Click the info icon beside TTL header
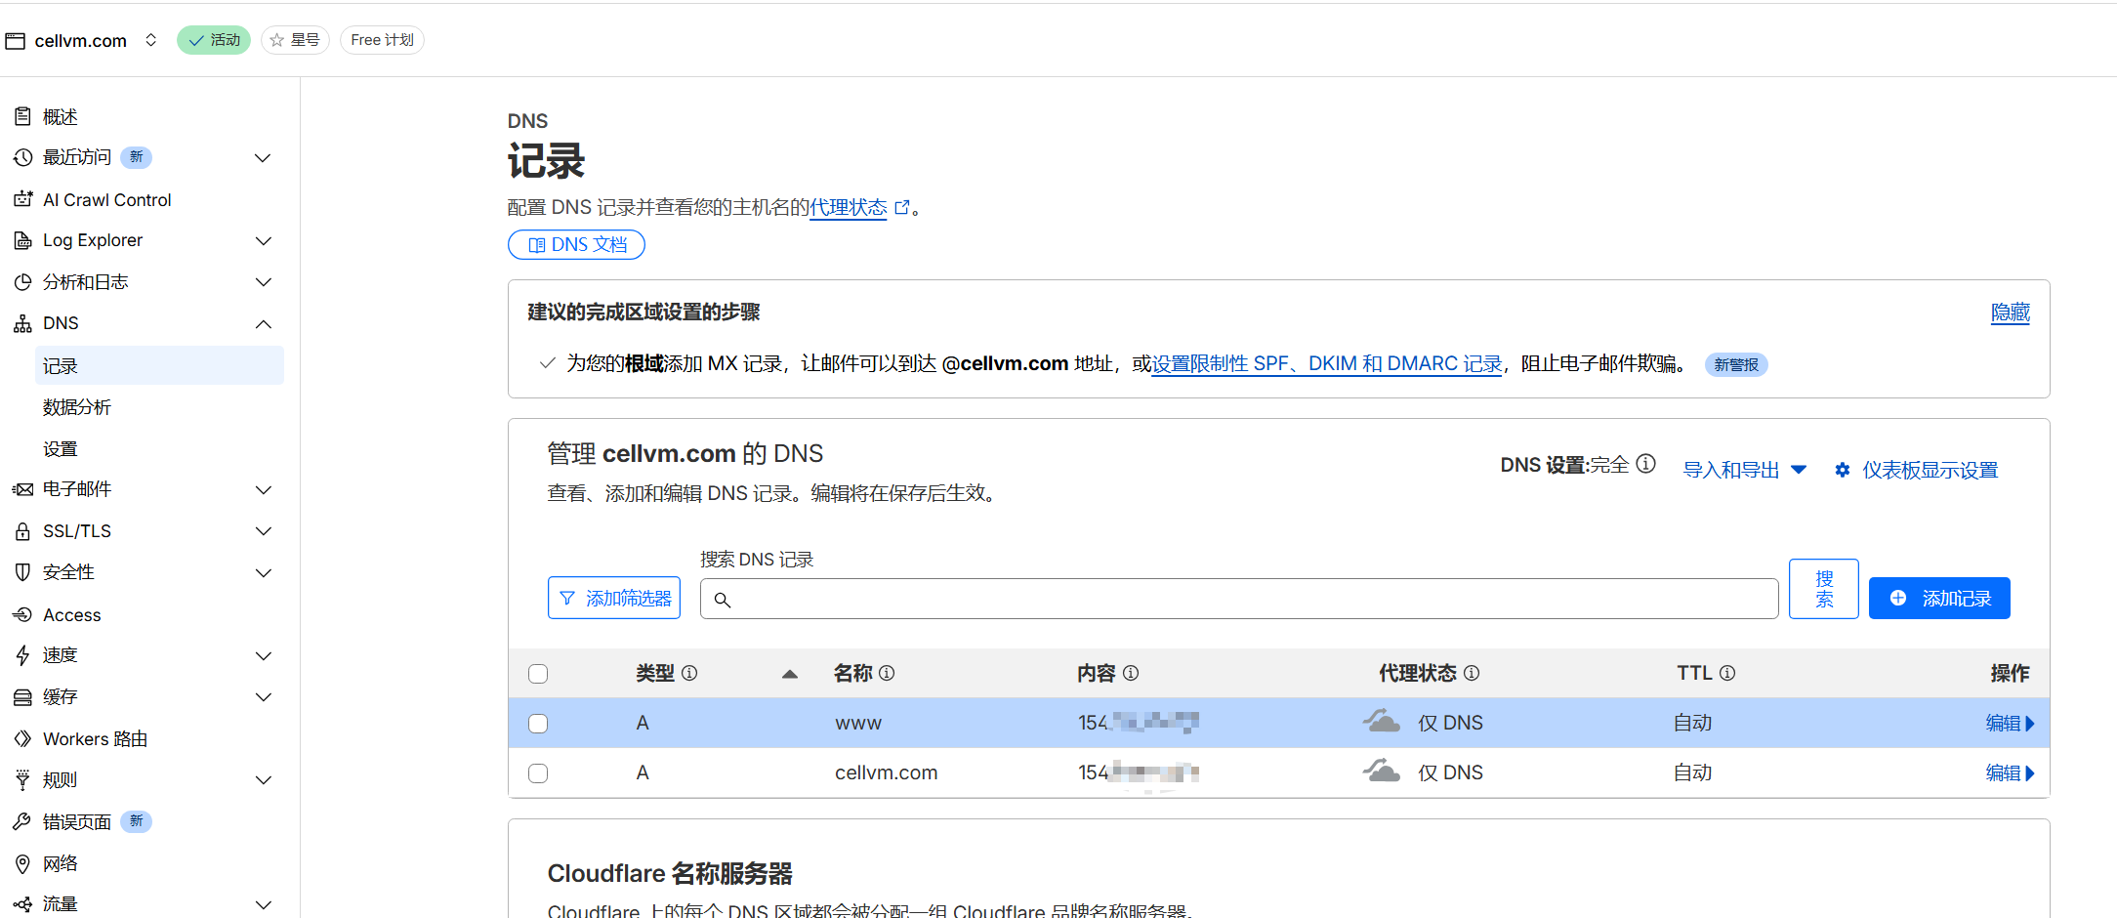The width and height of the screenshot is (2117, 918). (1727, 674)
